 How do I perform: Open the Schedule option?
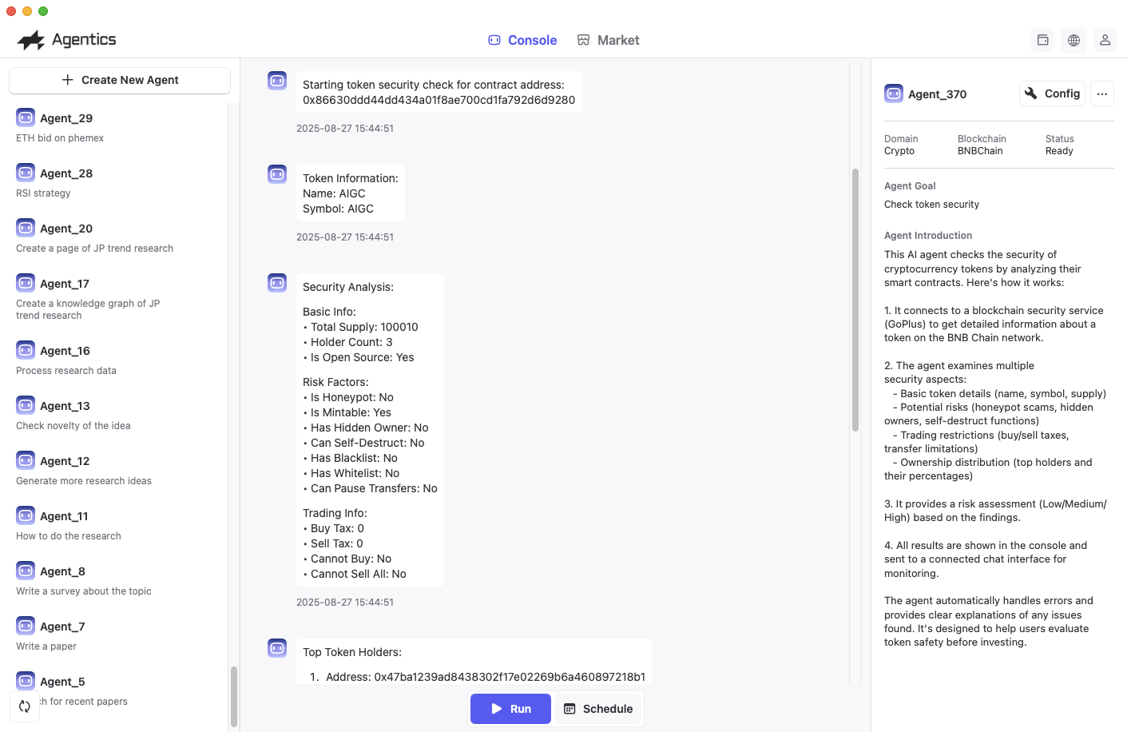coord(598,709)
